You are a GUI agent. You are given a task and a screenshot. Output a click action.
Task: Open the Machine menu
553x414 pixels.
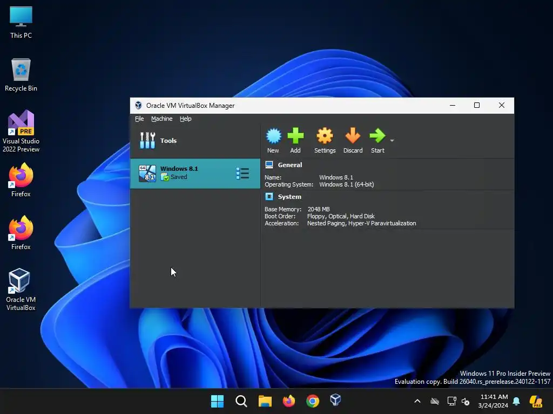pyautogui.click(x=162, y=119)
